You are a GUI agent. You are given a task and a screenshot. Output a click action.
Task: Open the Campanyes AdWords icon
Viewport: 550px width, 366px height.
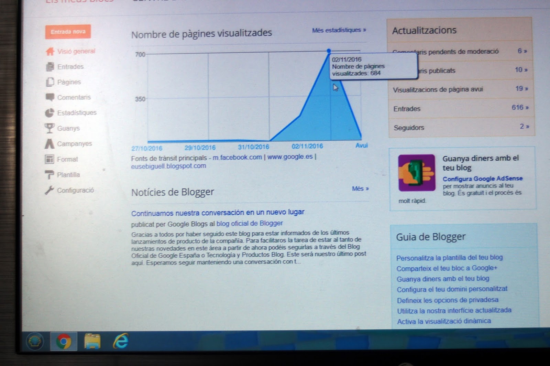point(49,144)
